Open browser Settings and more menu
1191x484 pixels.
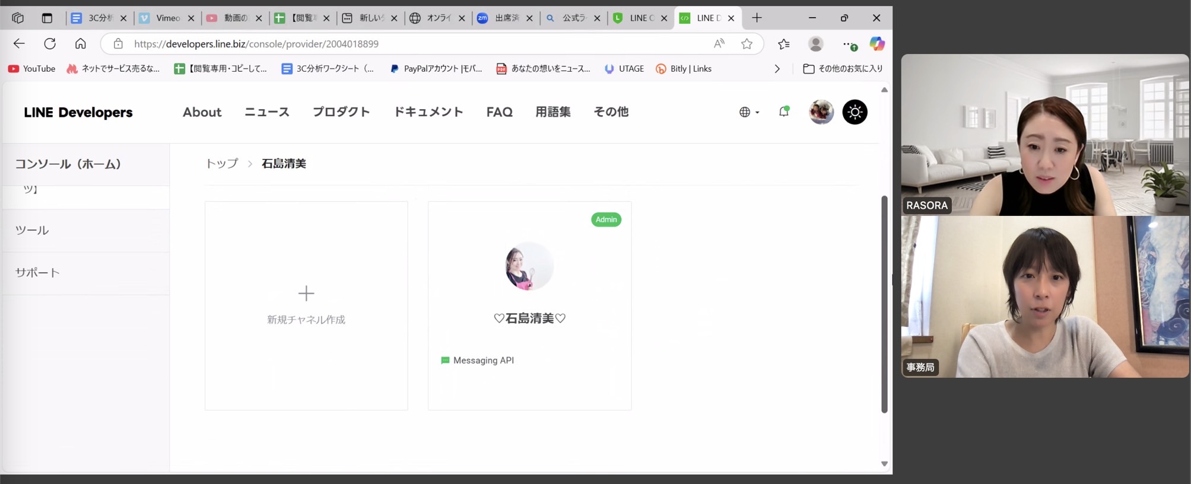pos(849,44)
